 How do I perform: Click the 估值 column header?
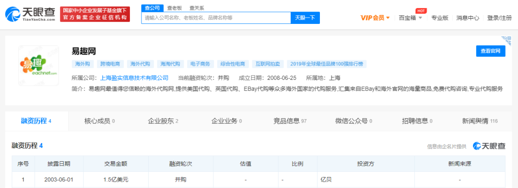(246, 164)
